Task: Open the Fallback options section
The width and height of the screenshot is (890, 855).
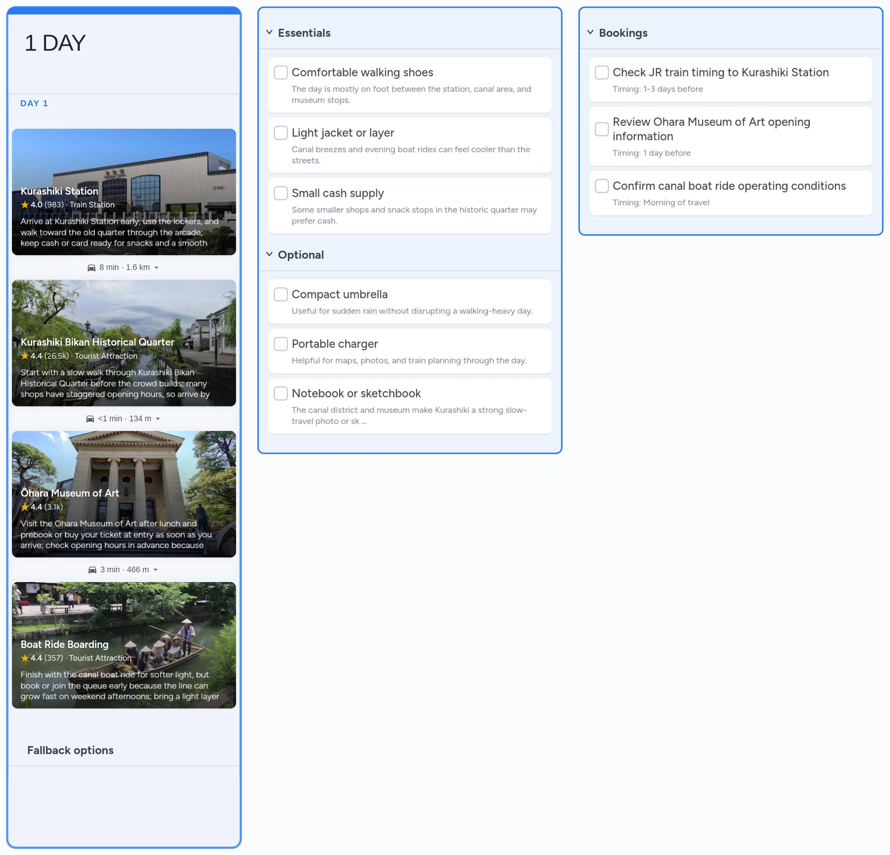Action: click(70, 750)
